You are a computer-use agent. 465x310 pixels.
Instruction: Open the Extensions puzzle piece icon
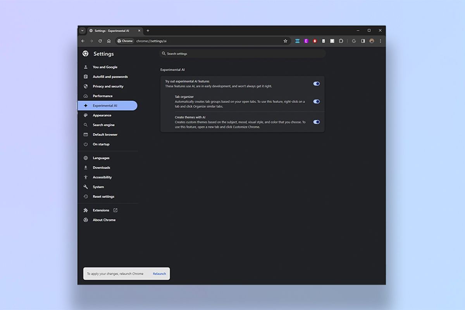pyautogui.click(x=341, y=41)
